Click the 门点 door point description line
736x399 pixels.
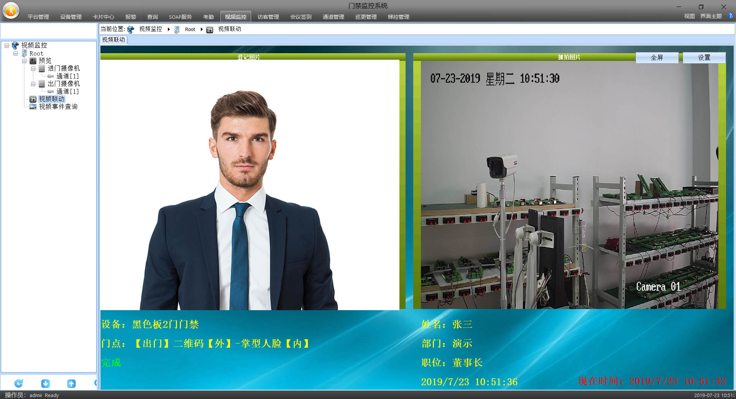206,343
